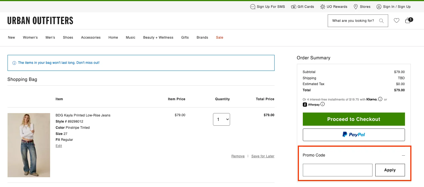This screenshot has width=424, height=187.
Task: Open the shopping bag icon
Action: coord(409,20)
